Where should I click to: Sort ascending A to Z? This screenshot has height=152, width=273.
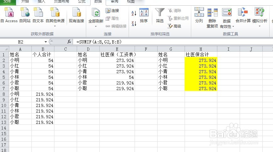coord(134,13)
